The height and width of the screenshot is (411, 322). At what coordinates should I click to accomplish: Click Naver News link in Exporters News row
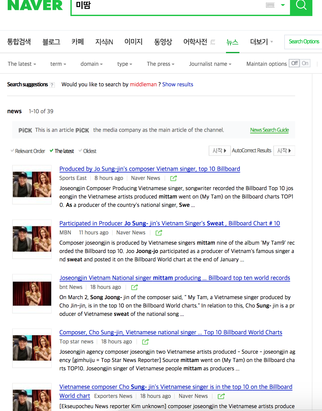(193, 396)
